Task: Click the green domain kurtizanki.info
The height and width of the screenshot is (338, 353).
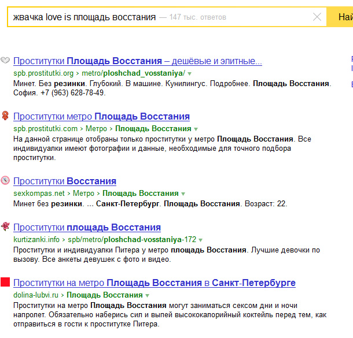Action: 36,240
